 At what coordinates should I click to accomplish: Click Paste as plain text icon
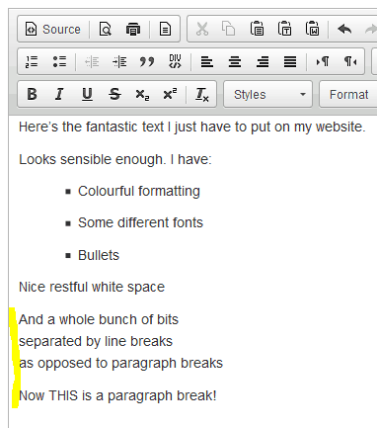click(x=284, y=30)
